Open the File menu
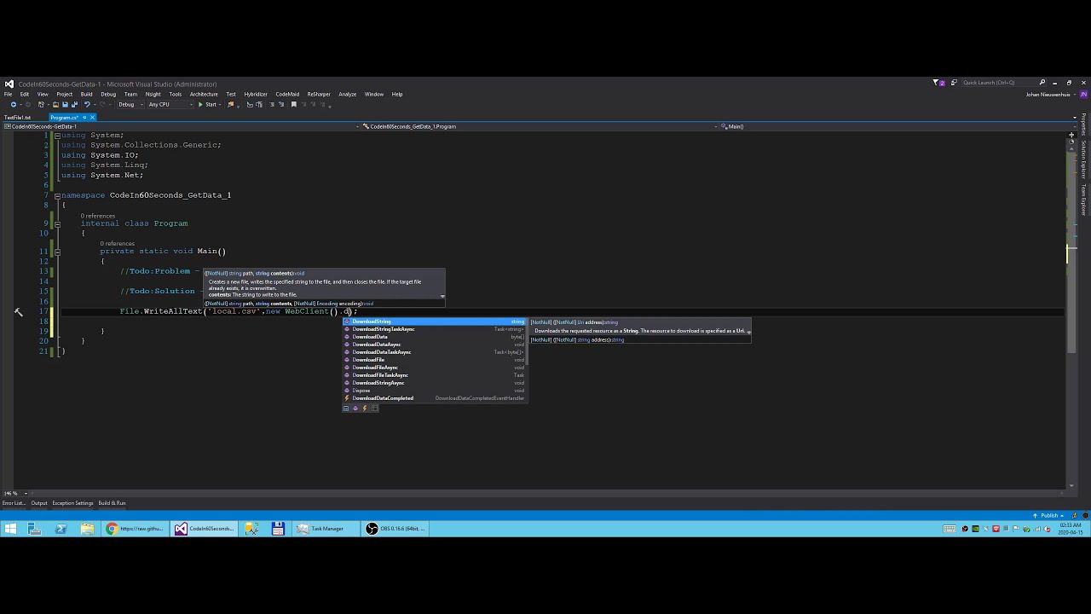Image resolution: width=1091 pixels, height=614 pixels. tap(8, 94)
